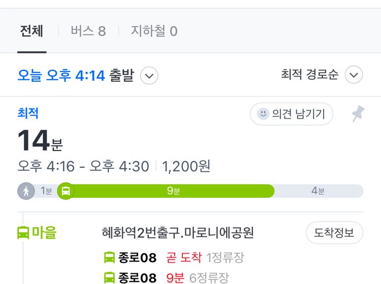Tap the 의견 남기기 feedback button
The image size is (381, 284).
point(292,114)
